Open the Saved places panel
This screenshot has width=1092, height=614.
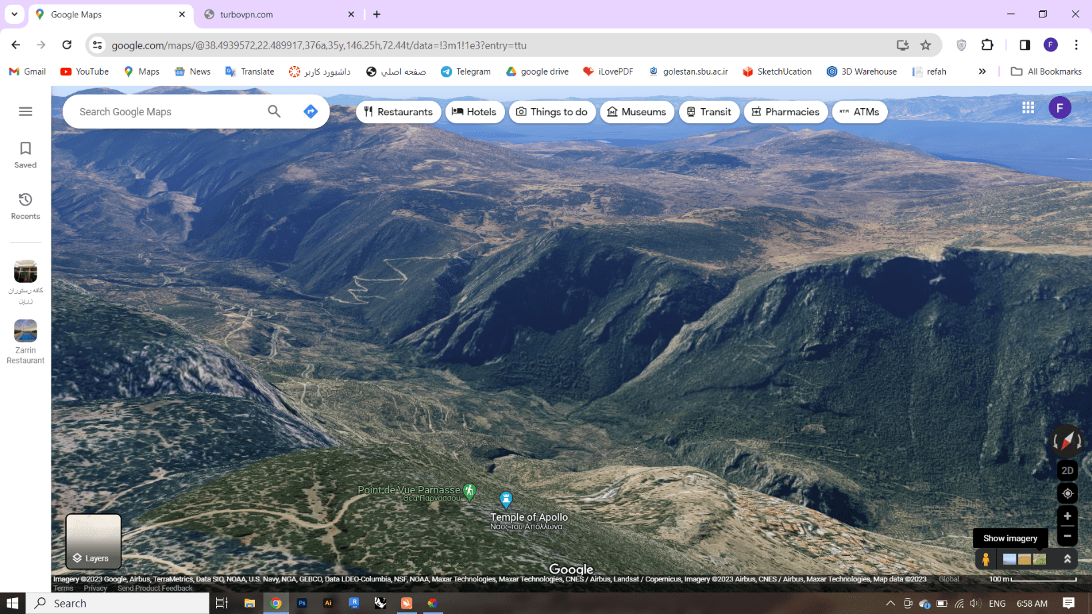(x=25, y=155)
